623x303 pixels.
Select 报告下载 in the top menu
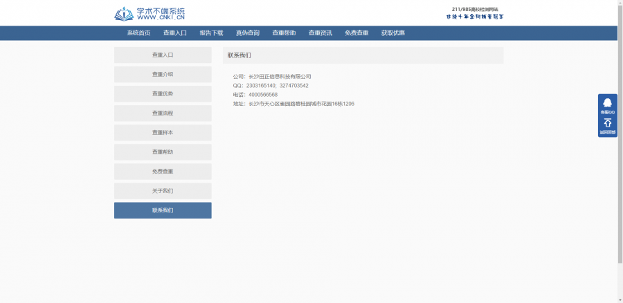click(x=211, y=33)
